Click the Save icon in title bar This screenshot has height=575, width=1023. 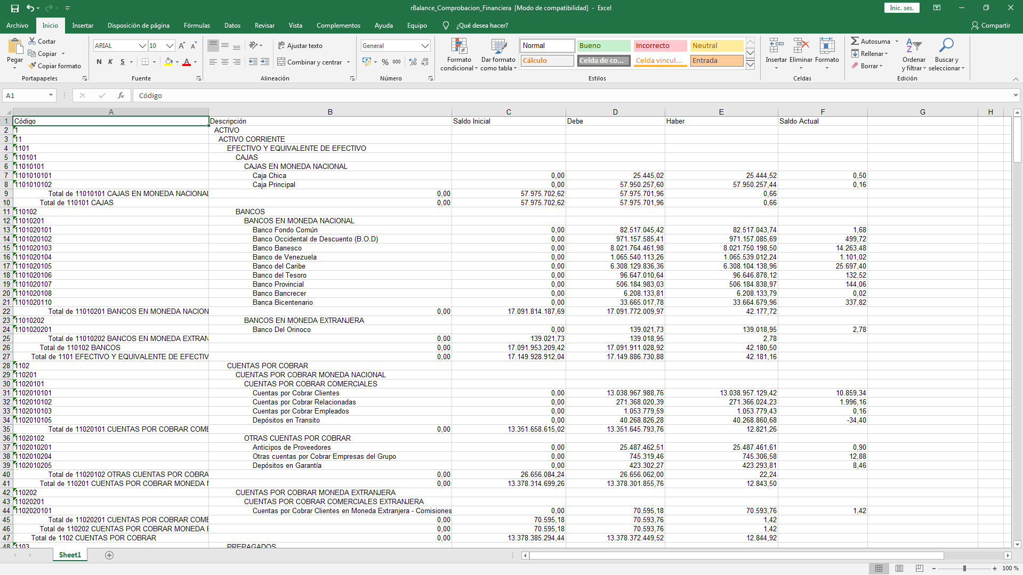point(15,8)
